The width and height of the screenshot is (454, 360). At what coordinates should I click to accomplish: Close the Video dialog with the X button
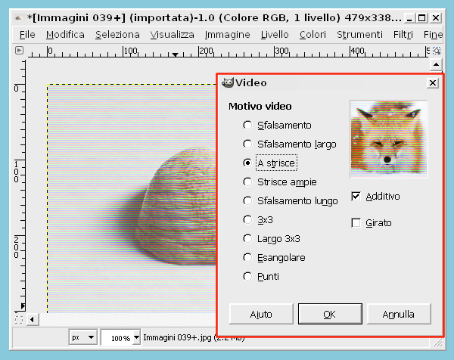(x=433, y=82)
